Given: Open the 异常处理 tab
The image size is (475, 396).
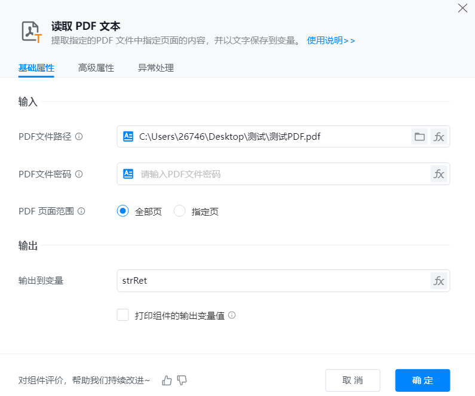Looking at the screenshot, I should tap(155, 68).
